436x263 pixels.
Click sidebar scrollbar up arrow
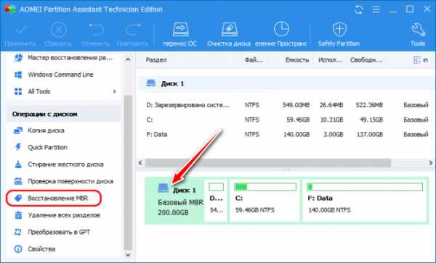tap(128, 59)
